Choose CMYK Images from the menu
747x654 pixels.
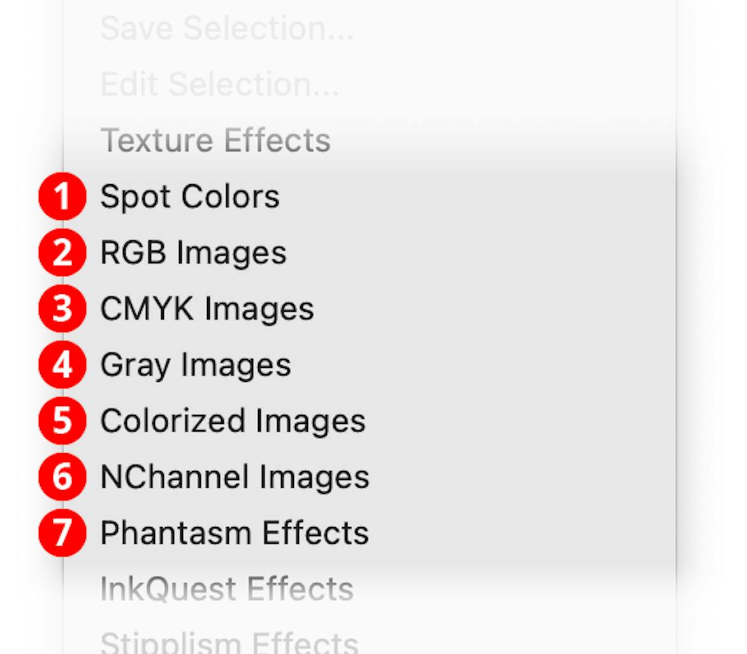pos(206,309)
